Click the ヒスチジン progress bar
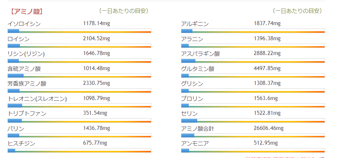The width and height of the screenshot is (345, 158). (79, 150)
